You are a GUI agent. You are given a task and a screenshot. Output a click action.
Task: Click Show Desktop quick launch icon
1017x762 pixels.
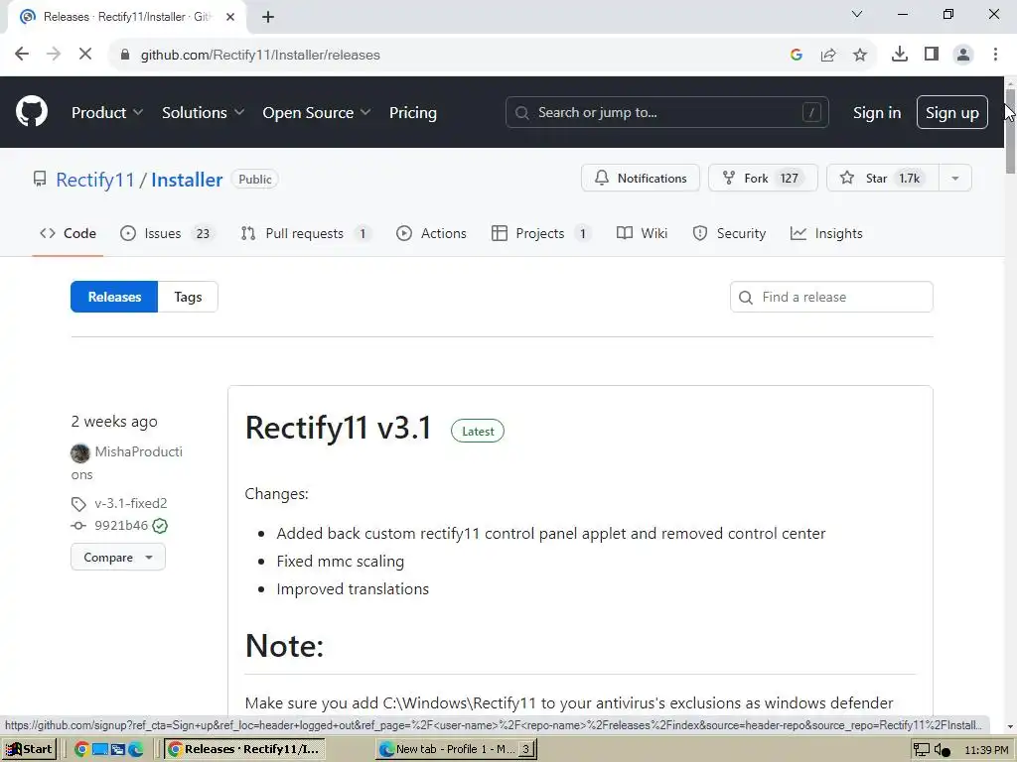tap(100, 750)
